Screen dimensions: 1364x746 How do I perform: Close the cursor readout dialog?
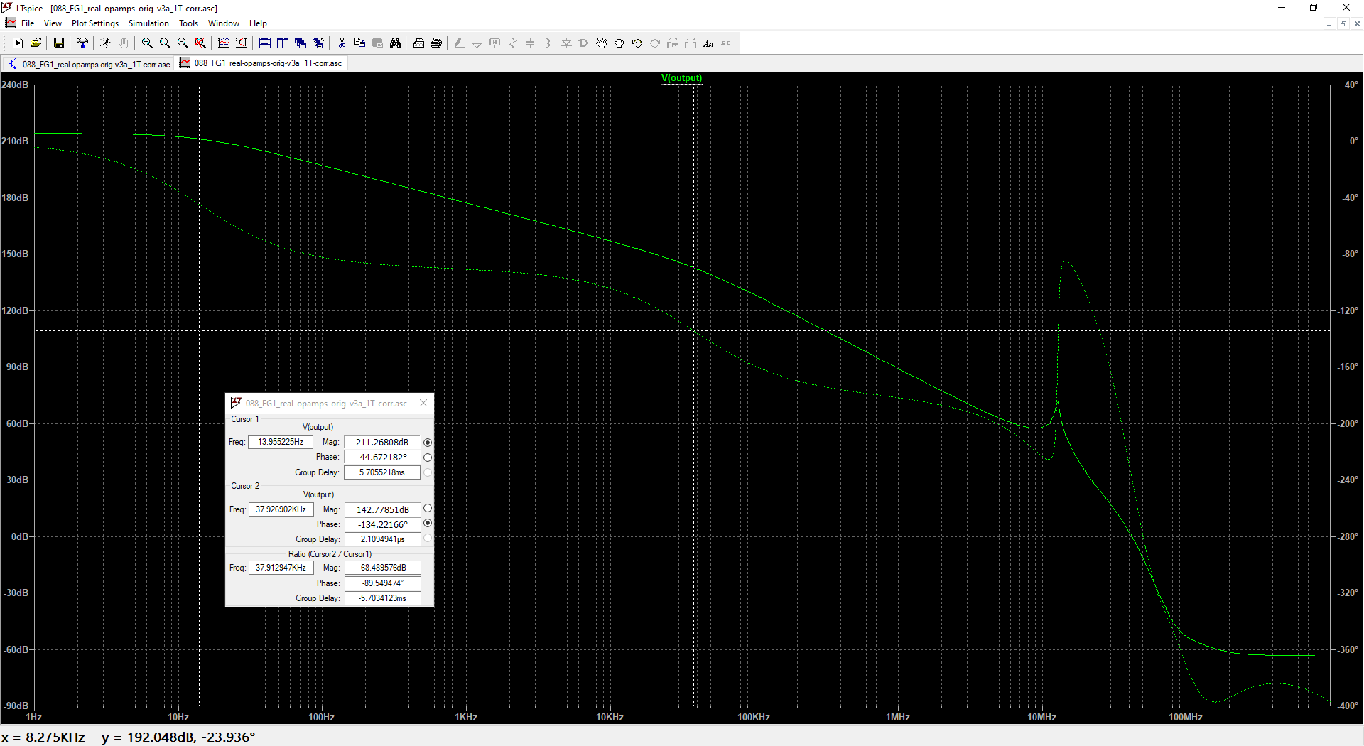point(423,403)
